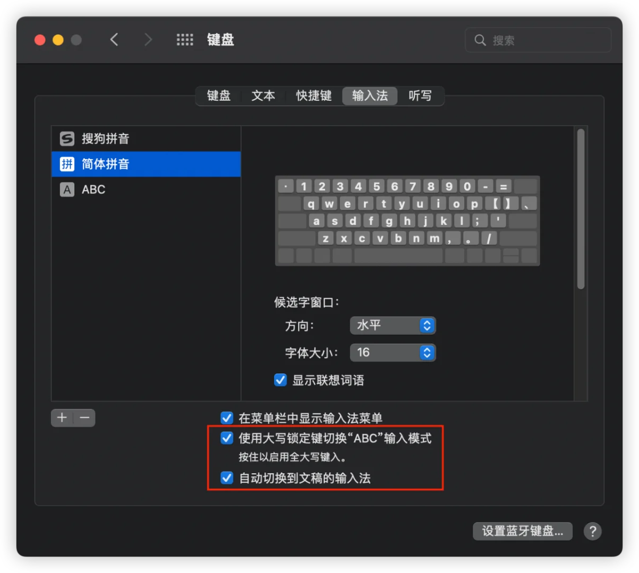Click the help question mark icon
This screenshot has width=639, height=573.
click(592, 531)
